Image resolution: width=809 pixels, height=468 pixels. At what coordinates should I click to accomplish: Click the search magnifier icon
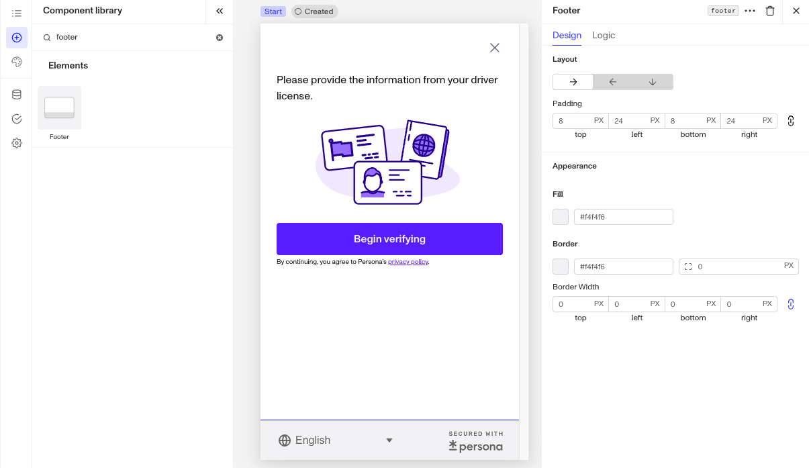[47, 38]
